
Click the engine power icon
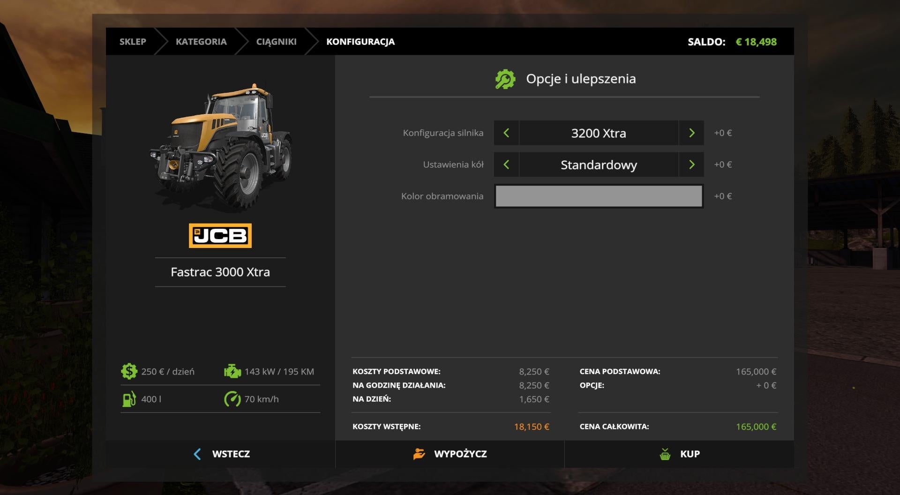click(232, 371)
